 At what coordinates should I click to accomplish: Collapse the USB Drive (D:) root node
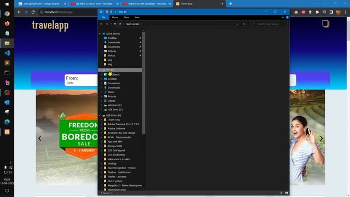point(100,115)
